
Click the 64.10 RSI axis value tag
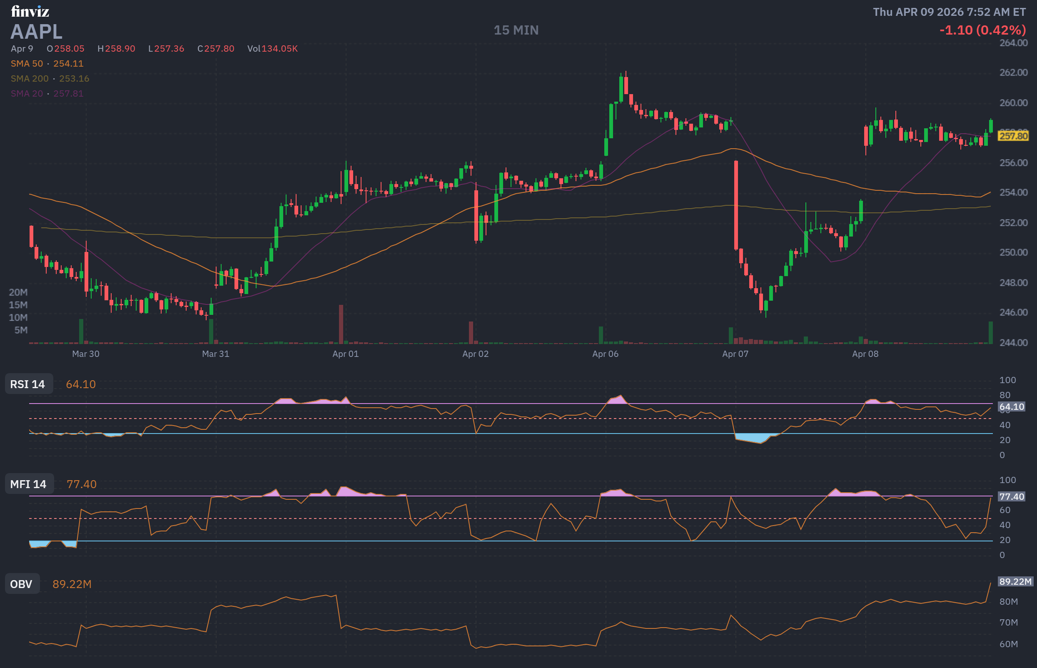pyautogui.click(x=1012, y=407)
